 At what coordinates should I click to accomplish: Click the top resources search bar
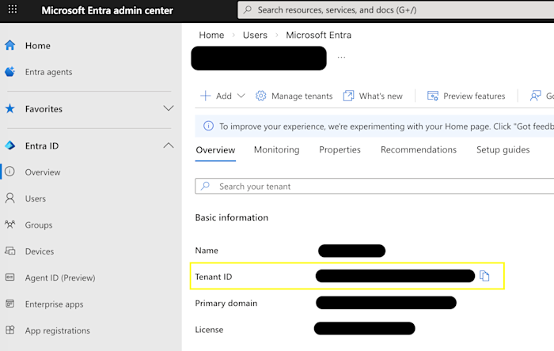[x=396, y=10]
